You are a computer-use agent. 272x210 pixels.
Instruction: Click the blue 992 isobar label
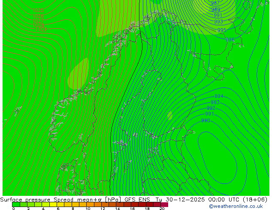211,108
